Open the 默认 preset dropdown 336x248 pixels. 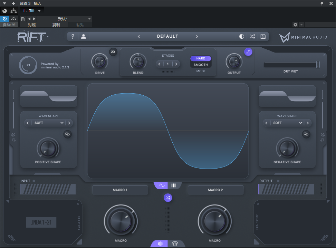[x=65, y=19]
